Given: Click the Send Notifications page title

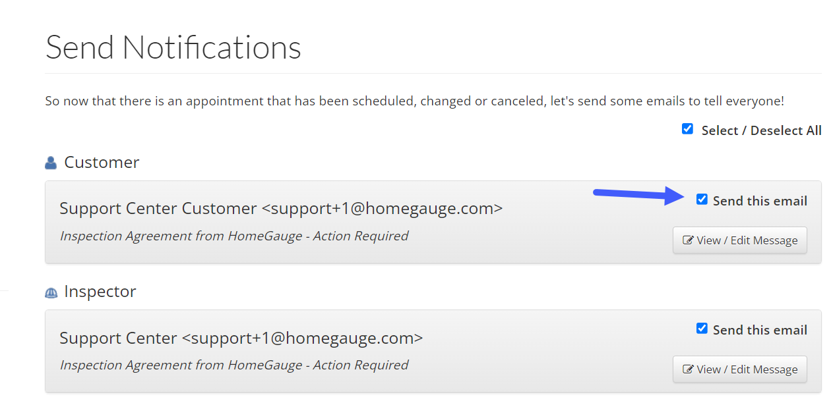Looking at the screenshot, I should 173,47.
